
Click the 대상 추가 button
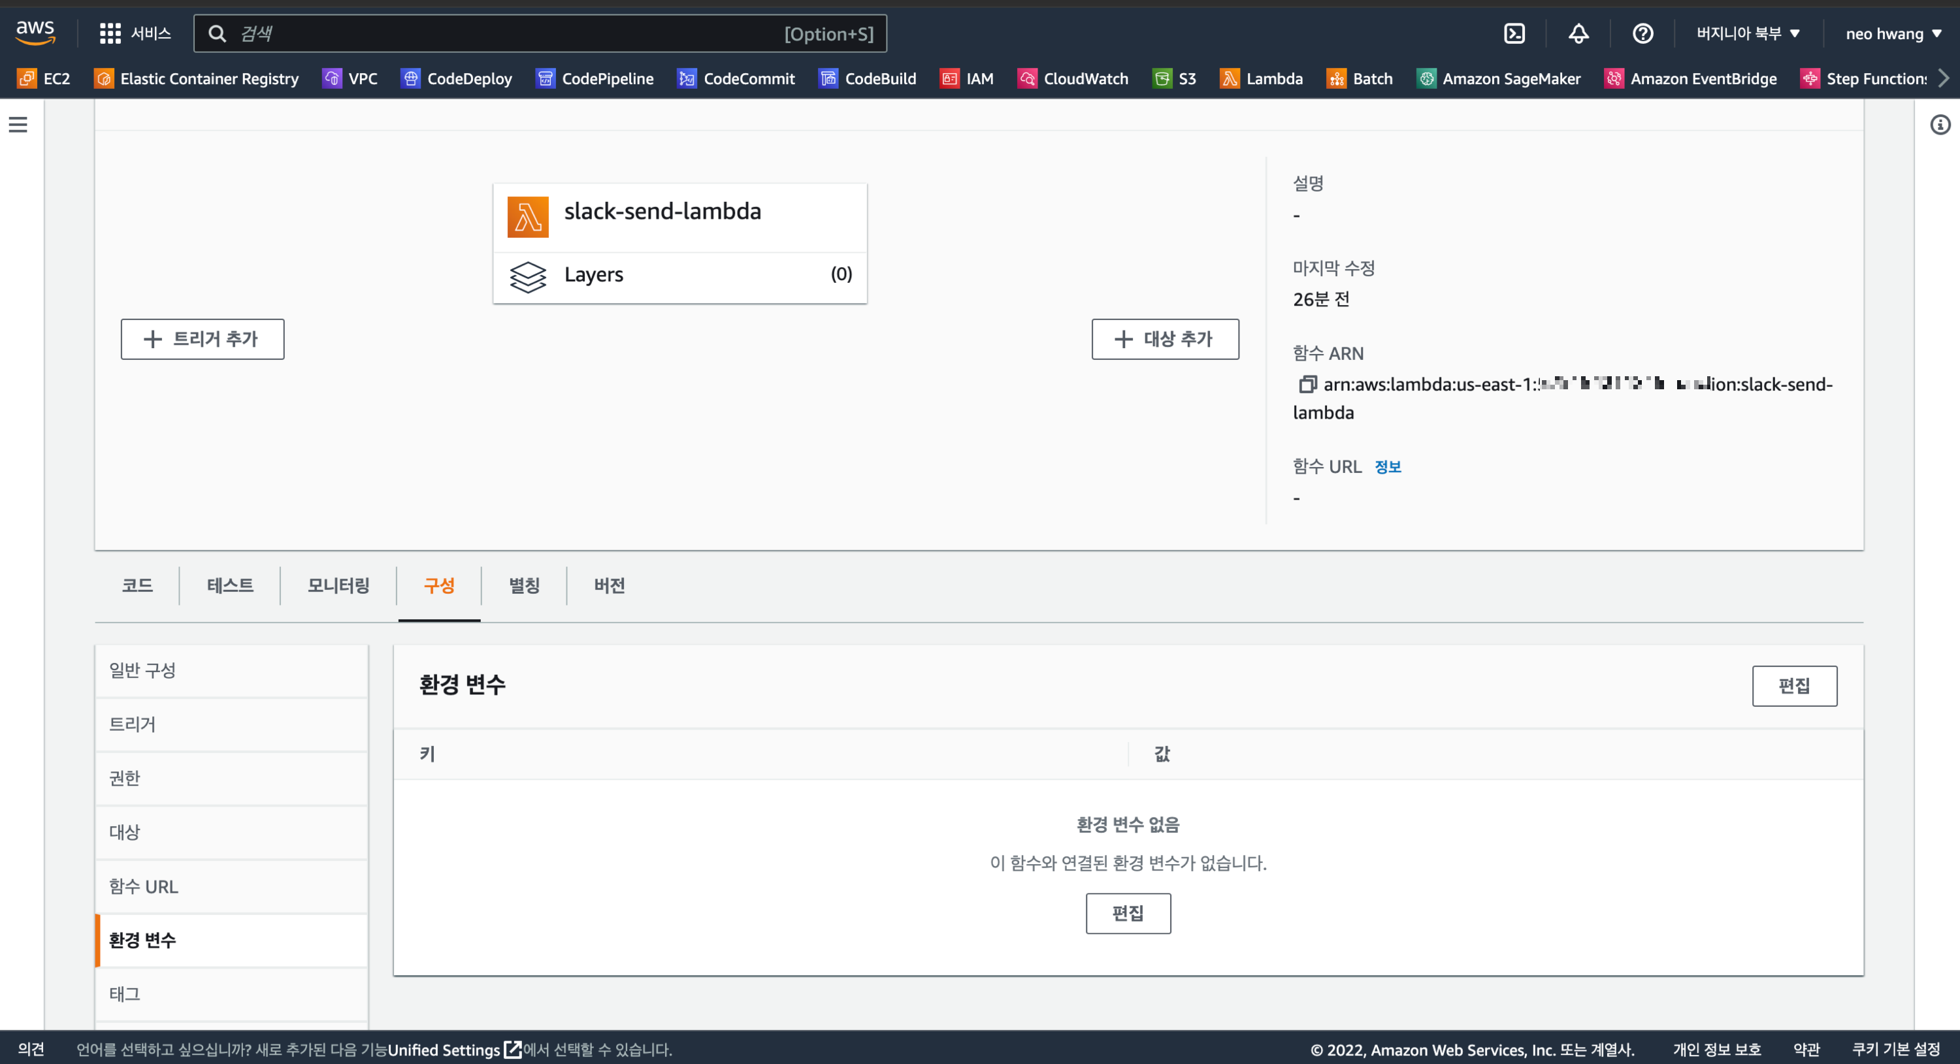point(1165,339)
